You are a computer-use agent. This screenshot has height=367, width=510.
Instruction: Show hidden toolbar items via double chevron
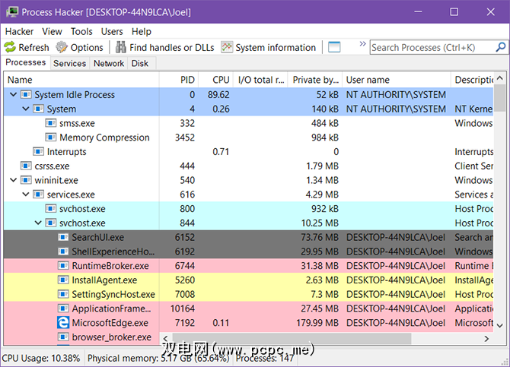tap(362, 44)
